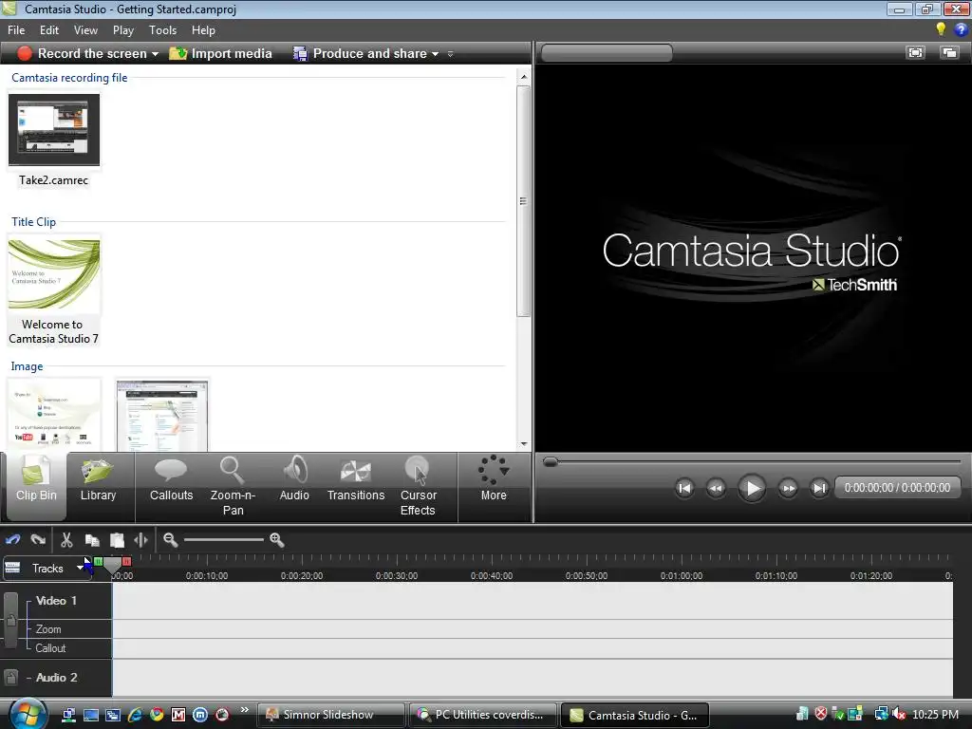Switch to Simnor Slideshow taskbar window

pos(330,715)
